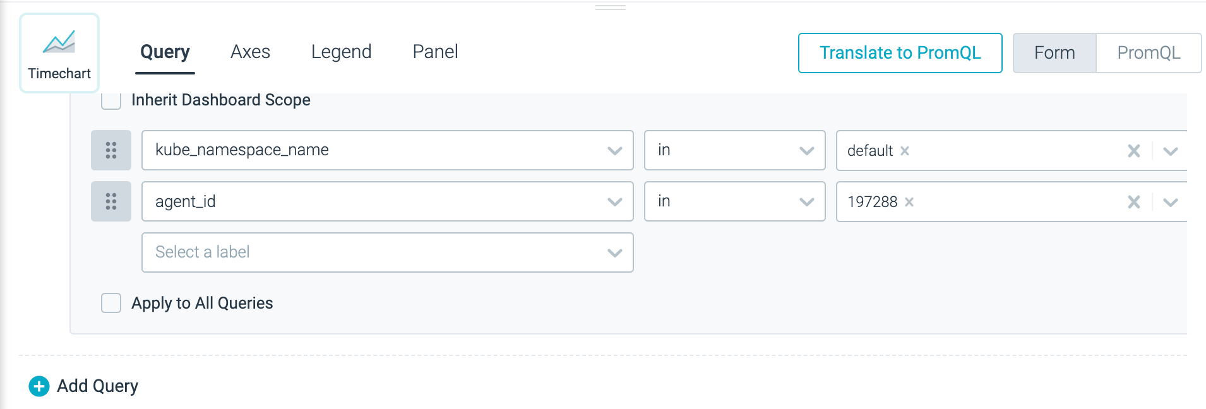The image size is (1206, 409).
Task: Remove the 'default' value tag
Action: tap(905, 151)
